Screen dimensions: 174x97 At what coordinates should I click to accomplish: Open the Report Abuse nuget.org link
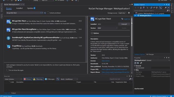tap(116, 72)
